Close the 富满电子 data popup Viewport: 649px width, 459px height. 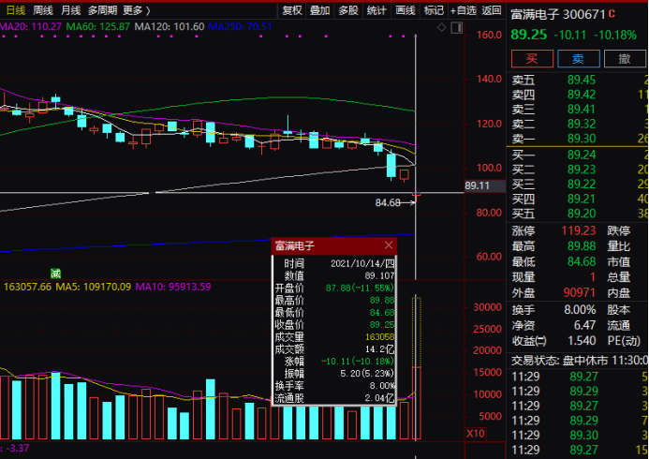[x=389, y=245]
